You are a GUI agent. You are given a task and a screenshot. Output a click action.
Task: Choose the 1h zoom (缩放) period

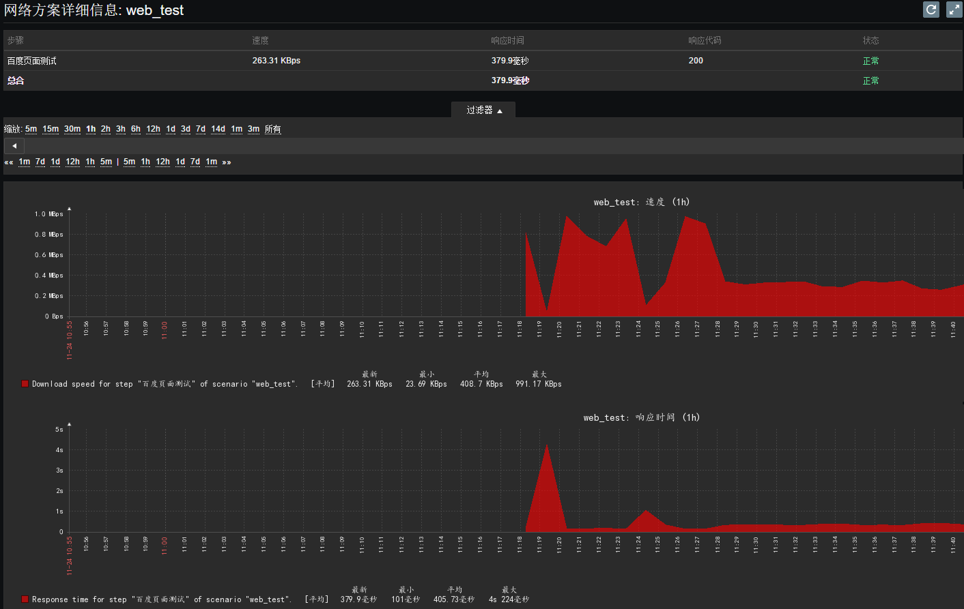pos(91,129)
